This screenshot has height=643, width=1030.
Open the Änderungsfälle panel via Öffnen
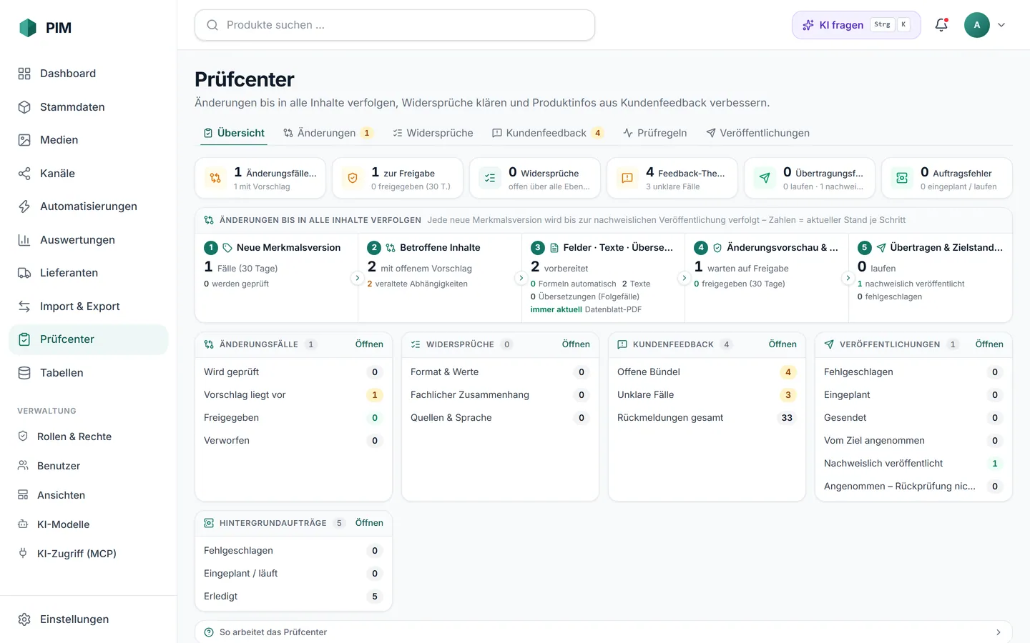point(369,344)
